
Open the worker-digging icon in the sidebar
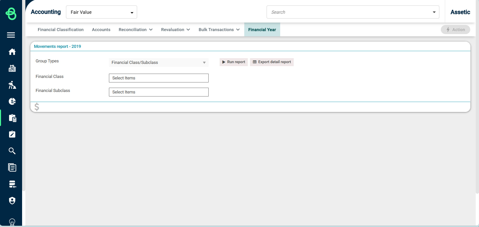click(x=12, y=85)
